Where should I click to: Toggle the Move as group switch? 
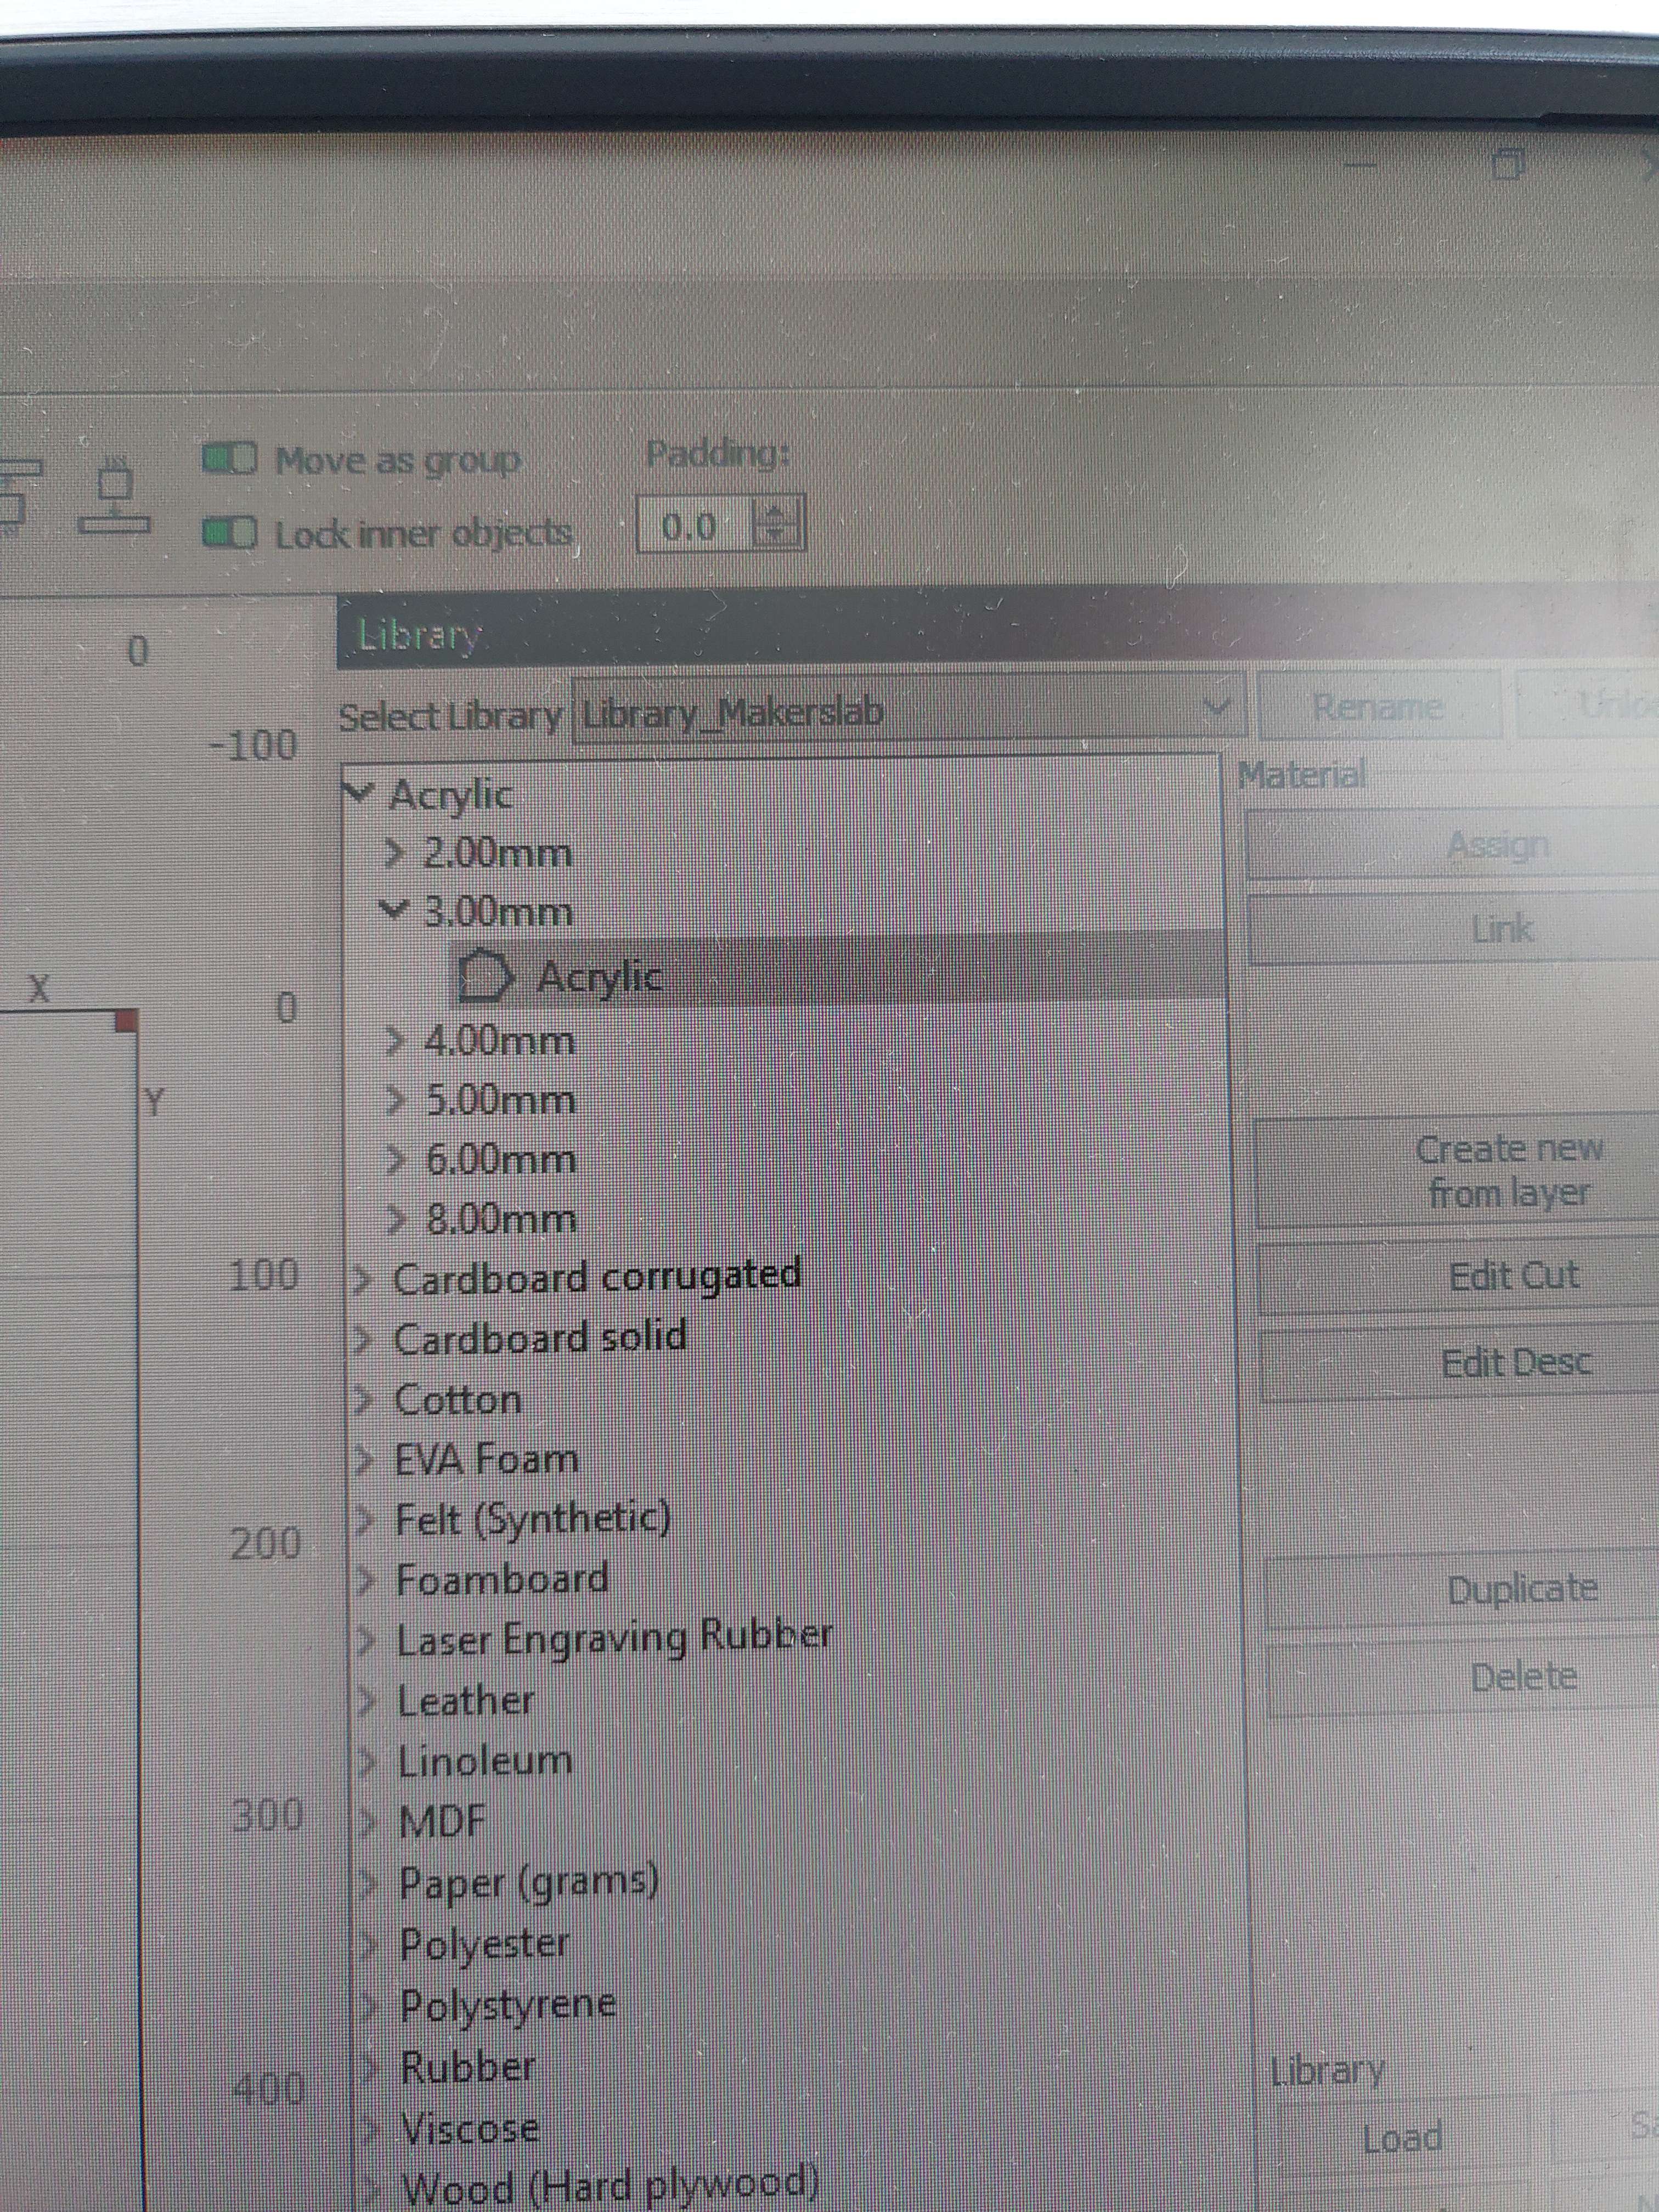pyautogui.click(x=230, y=460)
